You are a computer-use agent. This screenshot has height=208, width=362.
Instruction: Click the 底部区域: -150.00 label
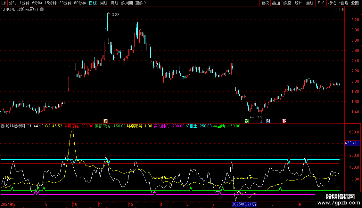point(110,126)
